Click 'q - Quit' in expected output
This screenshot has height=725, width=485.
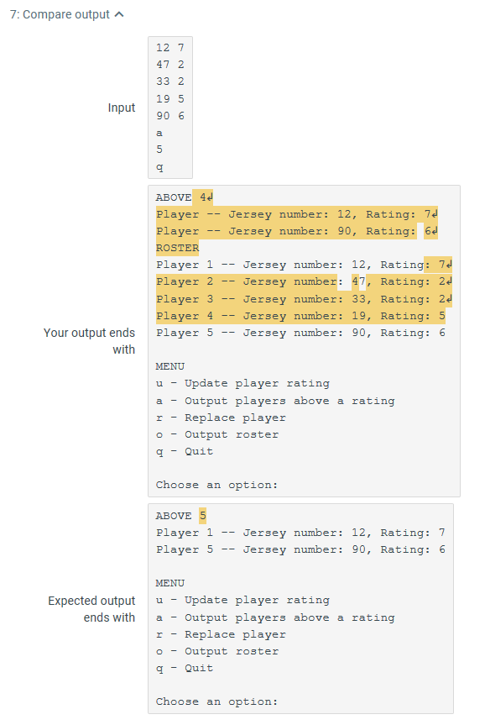pos(185,668)
